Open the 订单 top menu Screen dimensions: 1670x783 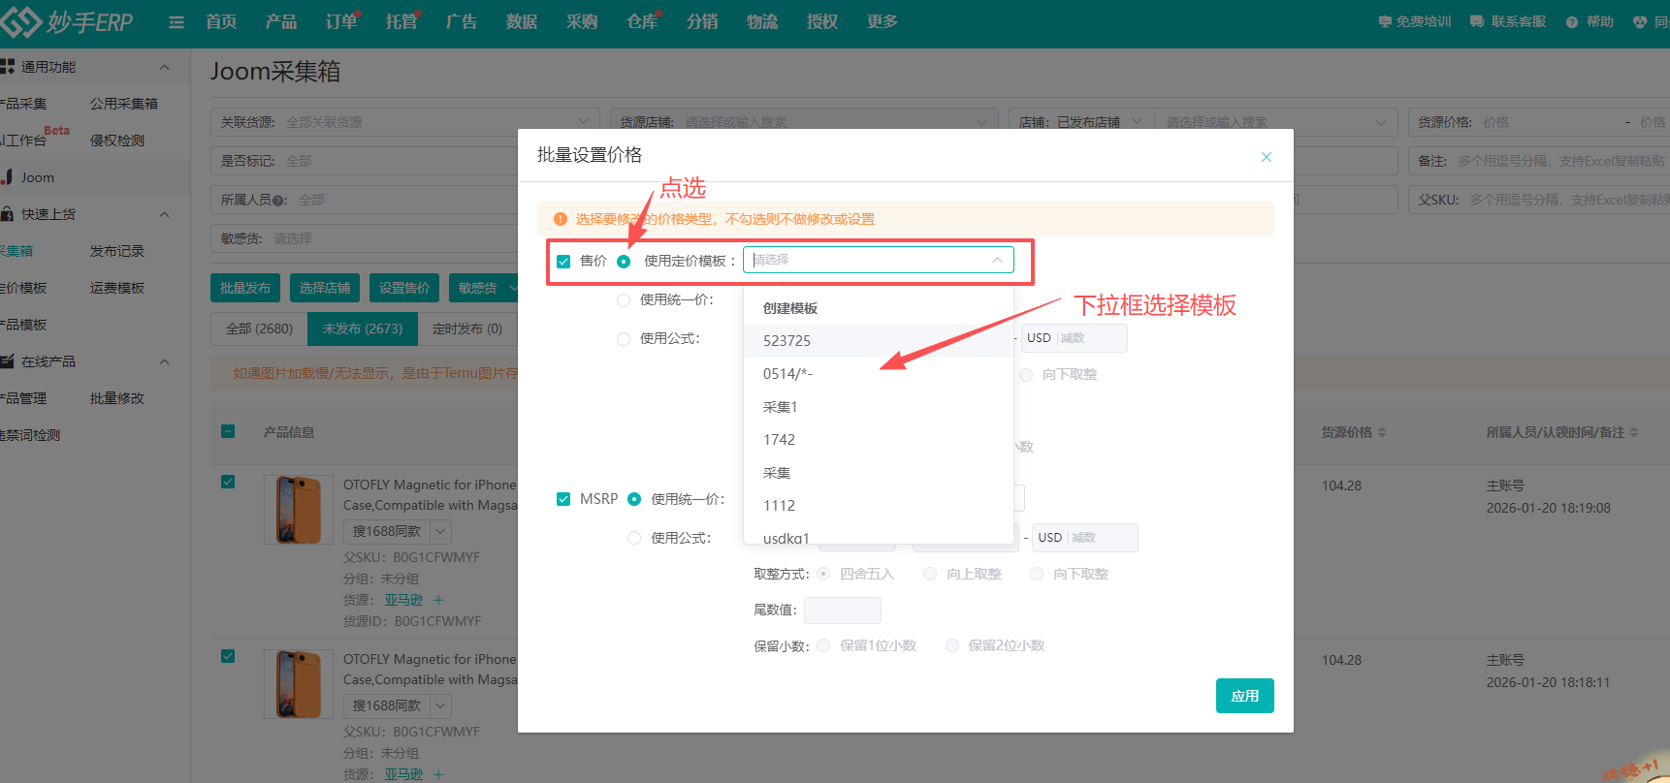(x=340, y=22)
